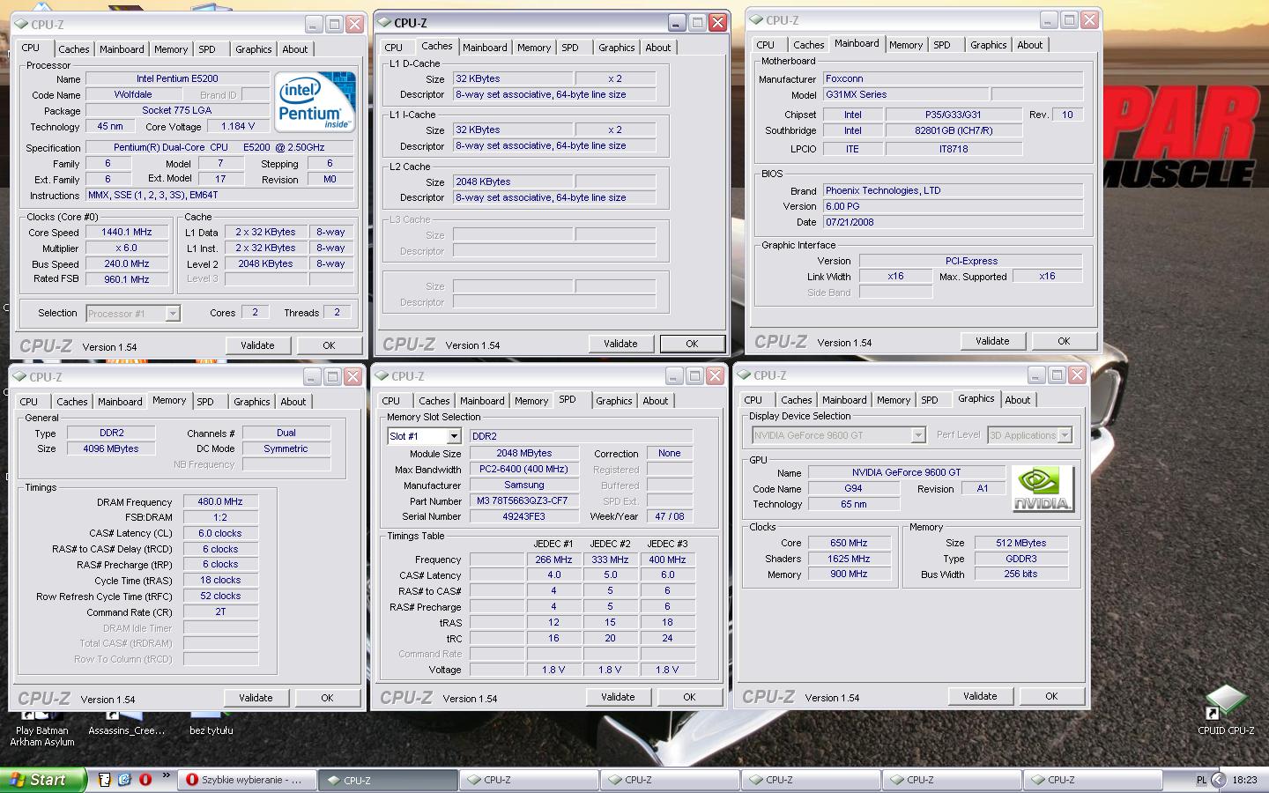Click the BIOS date '07/21/2008'
The height and width of the screenshot is (793, 1269).
(x=953, y=222)
